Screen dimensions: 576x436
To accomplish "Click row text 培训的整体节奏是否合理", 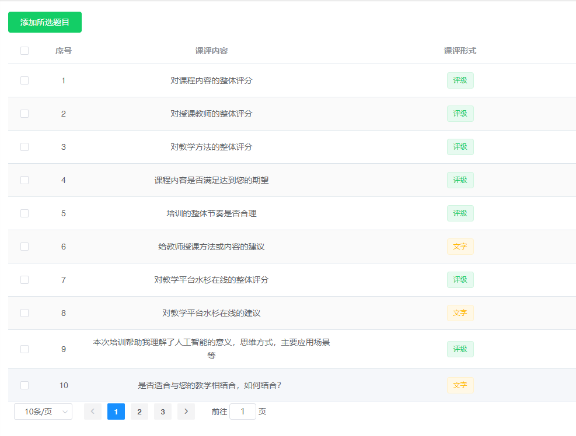I will coord(211,213).
